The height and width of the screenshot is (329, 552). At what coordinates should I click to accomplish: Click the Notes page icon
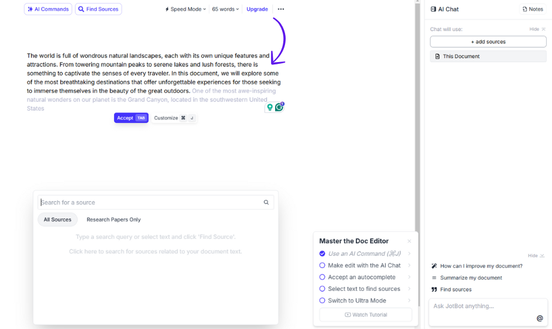pyautogui.click(x=524, y=9)
